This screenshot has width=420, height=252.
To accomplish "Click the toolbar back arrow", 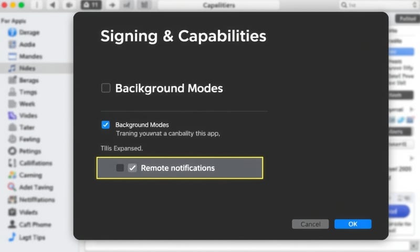I will 53,5.
